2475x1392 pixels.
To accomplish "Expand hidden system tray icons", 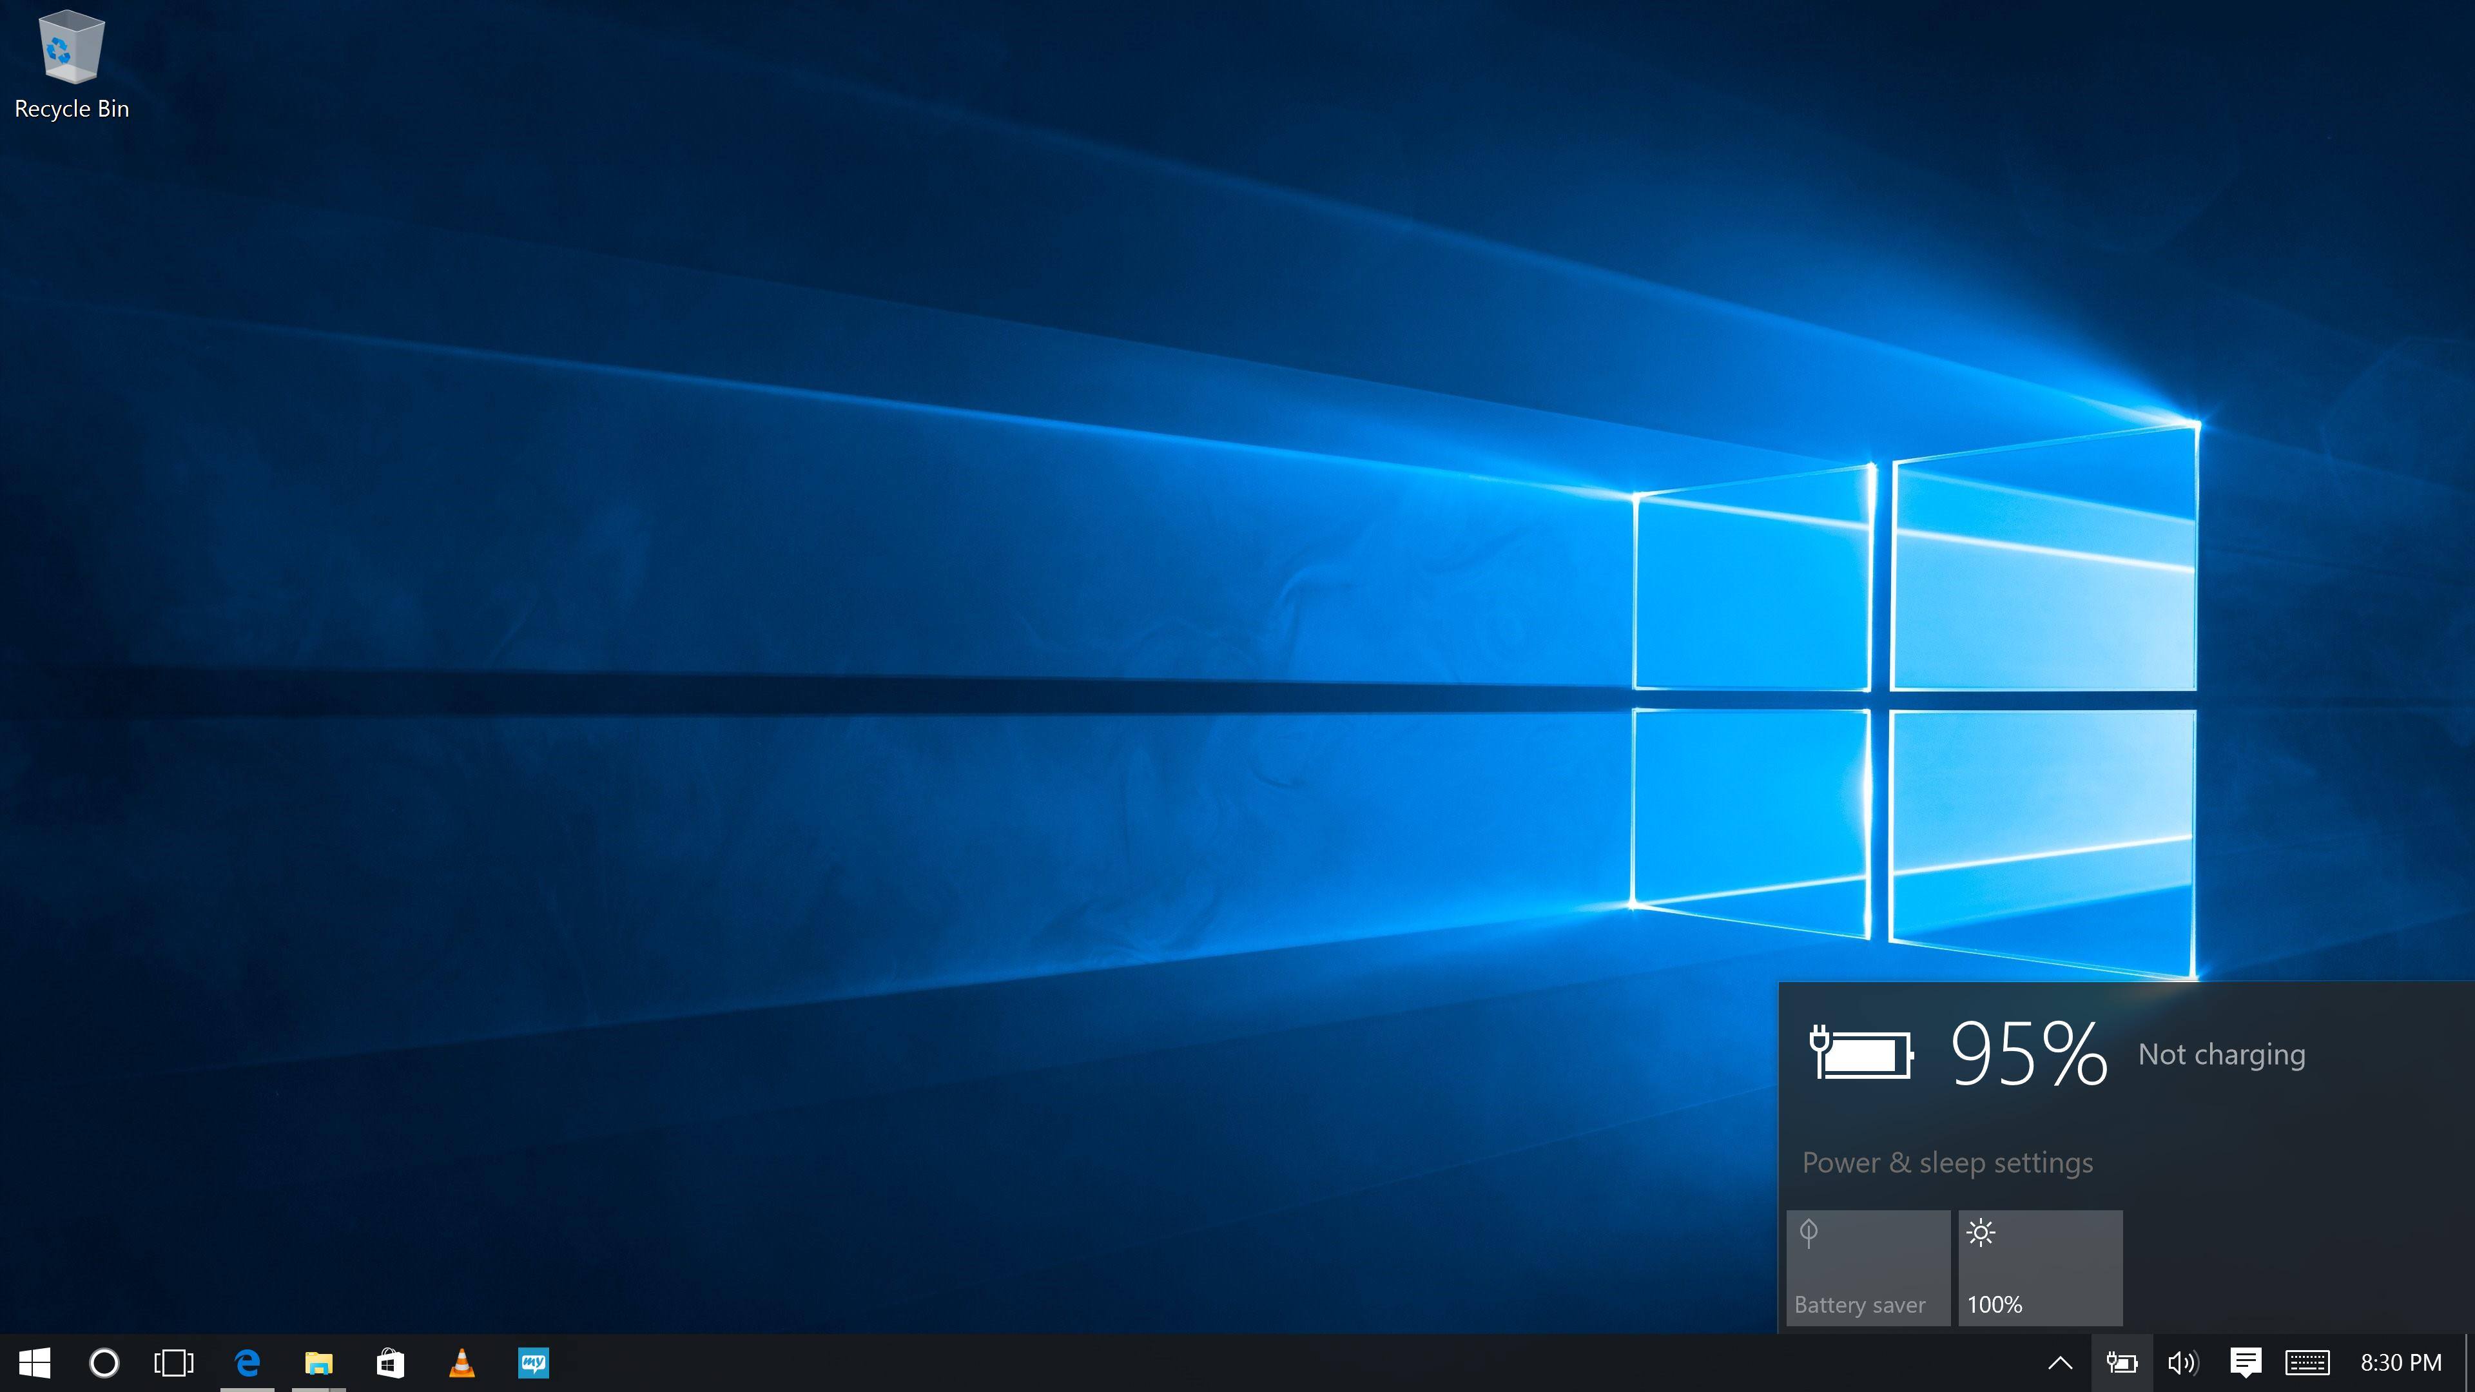I will tap(2060, 1362).
